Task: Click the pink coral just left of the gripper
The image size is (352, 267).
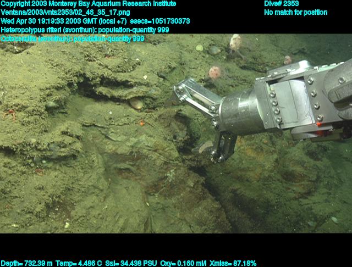Action: tap(214, 72)
